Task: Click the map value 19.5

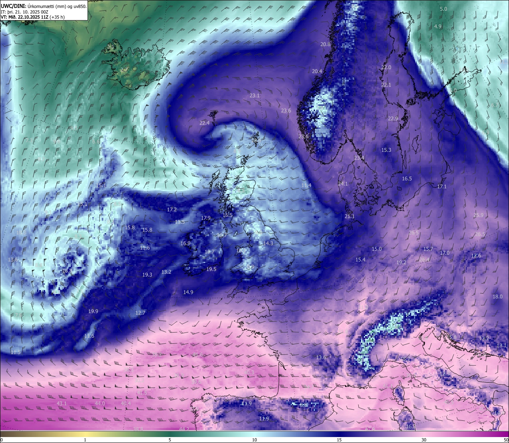Action: (211, 269)
